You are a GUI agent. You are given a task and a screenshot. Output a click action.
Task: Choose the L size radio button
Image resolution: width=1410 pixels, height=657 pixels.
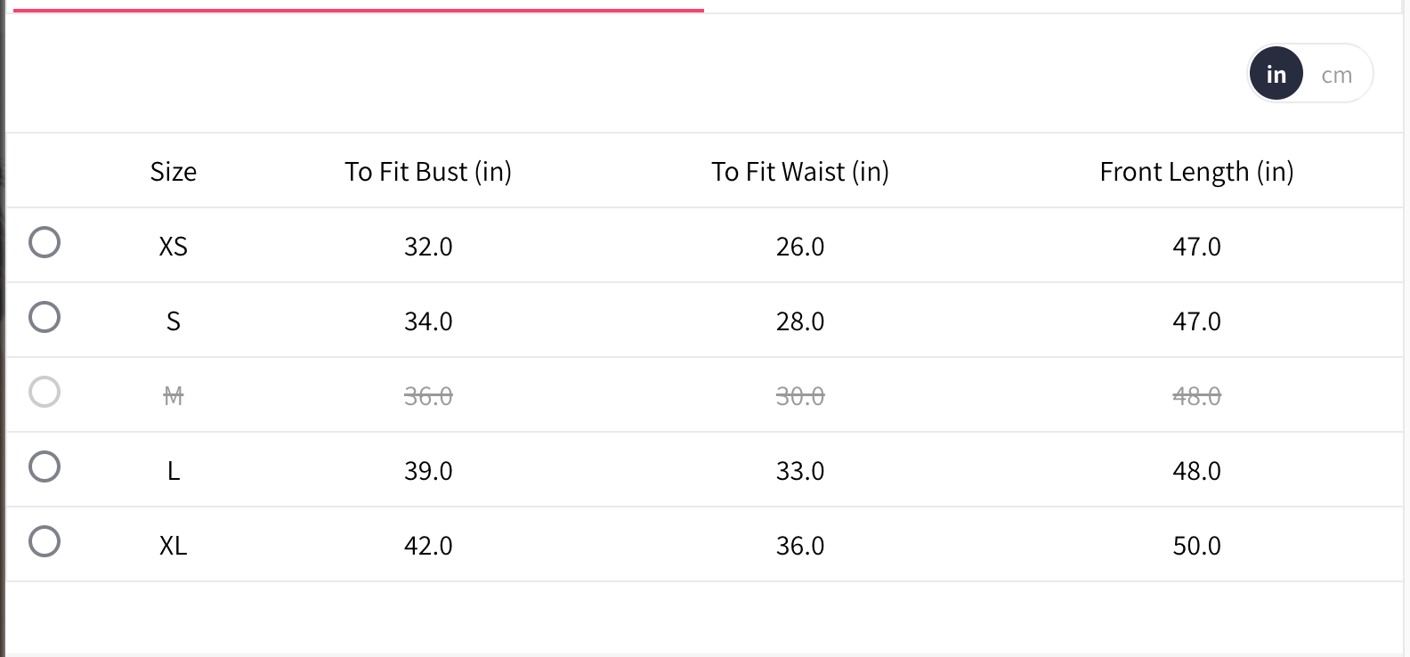point(45,466)
